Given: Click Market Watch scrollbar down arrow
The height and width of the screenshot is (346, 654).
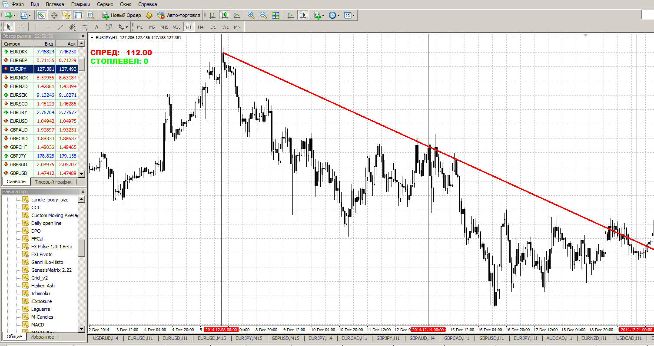Looking at the screenshot, I should tap(81, 174).
